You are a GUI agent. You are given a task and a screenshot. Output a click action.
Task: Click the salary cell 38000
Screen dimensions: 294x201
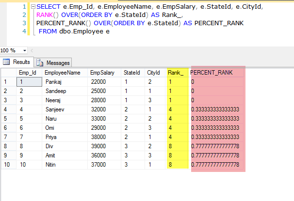coord(104,137)
